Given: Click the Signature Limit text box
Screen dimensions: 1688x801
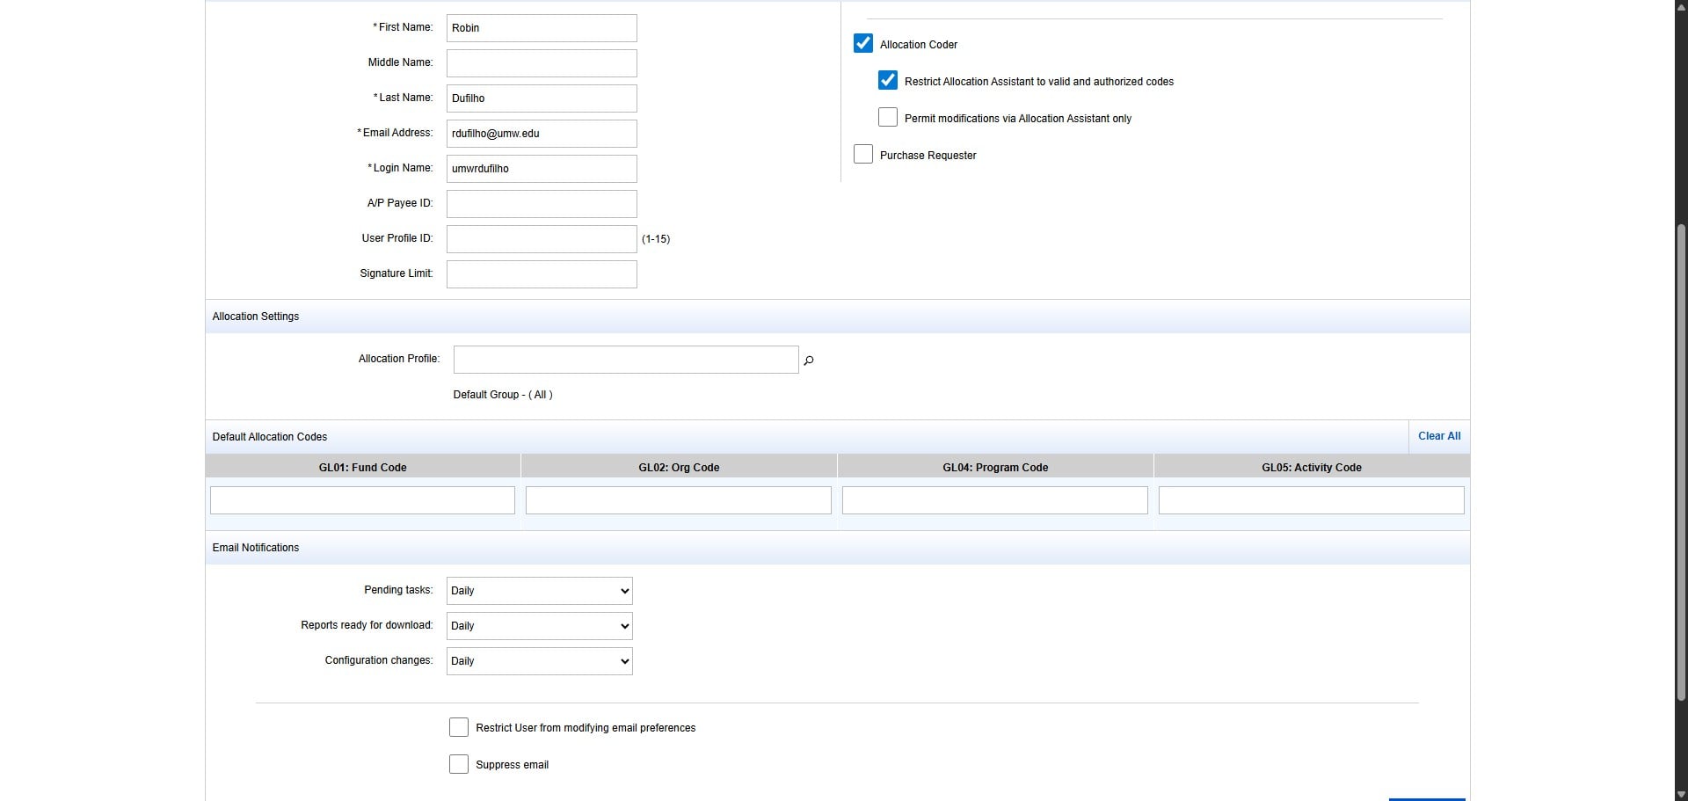Looking at the screenshot, I should (542, 274).
